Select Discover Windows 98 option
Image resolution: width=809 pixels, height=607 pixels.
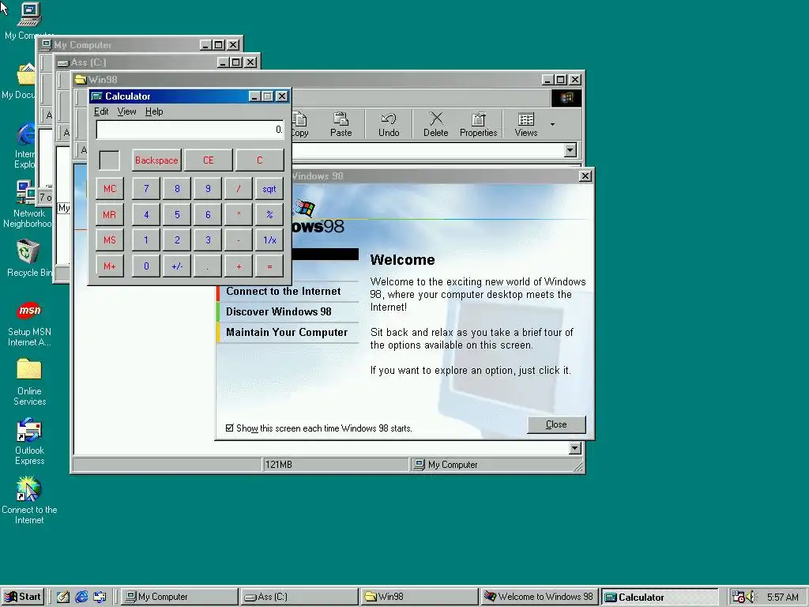(x=279, y=311)
